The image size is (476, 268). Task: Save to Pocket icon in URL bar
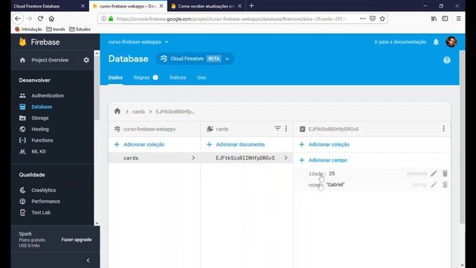pos(373,19)
